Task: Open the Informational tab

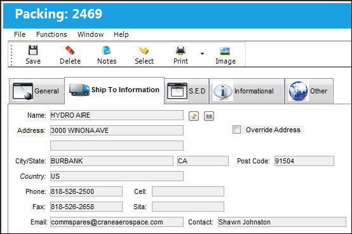Action: 247,91
